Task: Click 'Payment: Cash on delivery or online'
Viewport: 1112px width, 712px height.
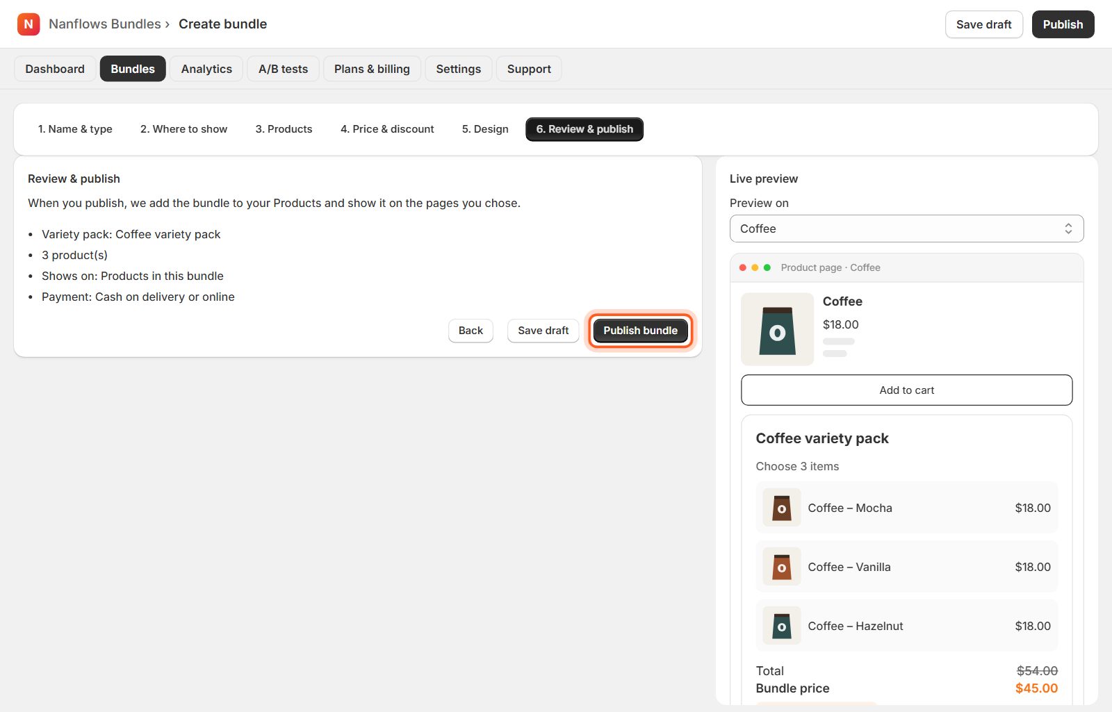Action: click(x=138, y=297)
